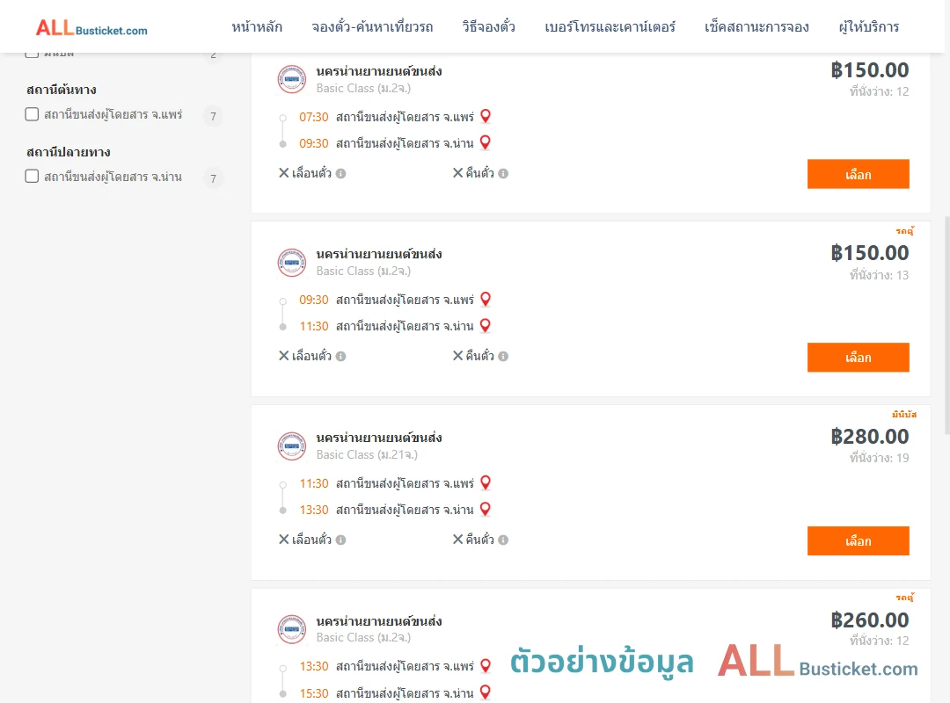Viewport: 950px width, 703px height.
Task: Click map pin for 11:30 จ.น่าน arrival
Action: point(486,326)
